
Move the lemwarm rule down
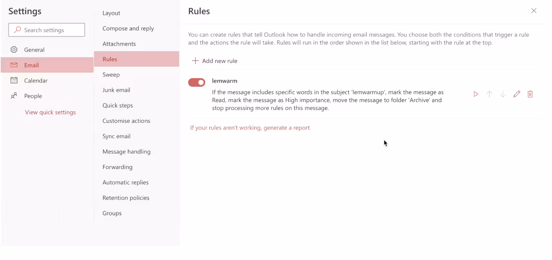pos(503,94)
